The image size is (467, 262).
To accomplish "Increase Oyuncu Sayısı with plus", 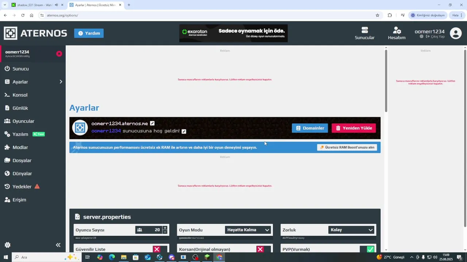I will pos(165,228).
